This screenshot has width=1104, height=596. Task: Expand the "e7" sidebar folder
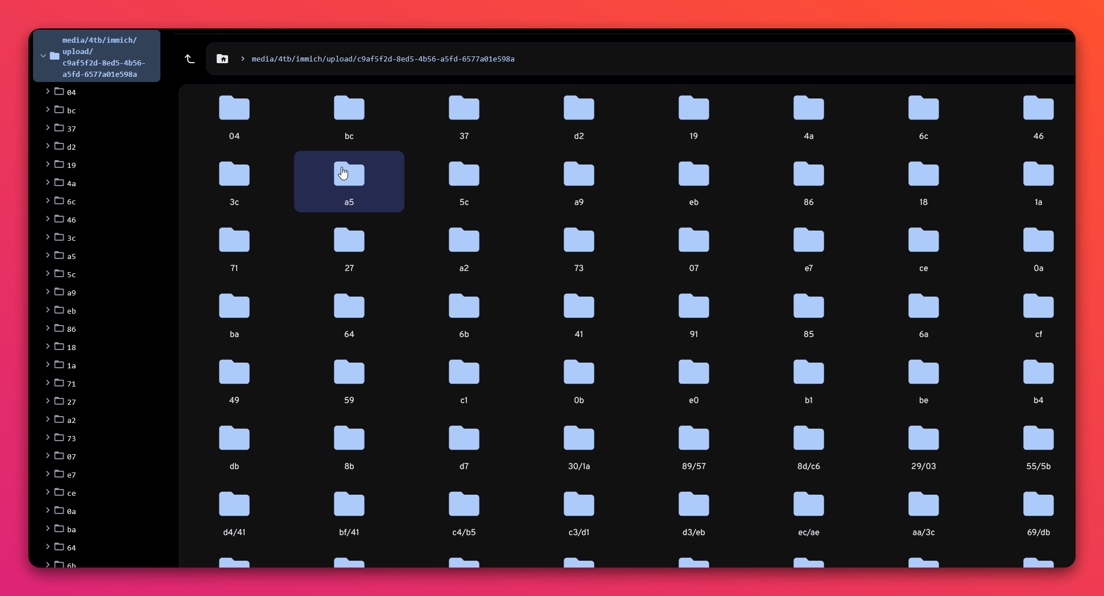tap(47, 474)
